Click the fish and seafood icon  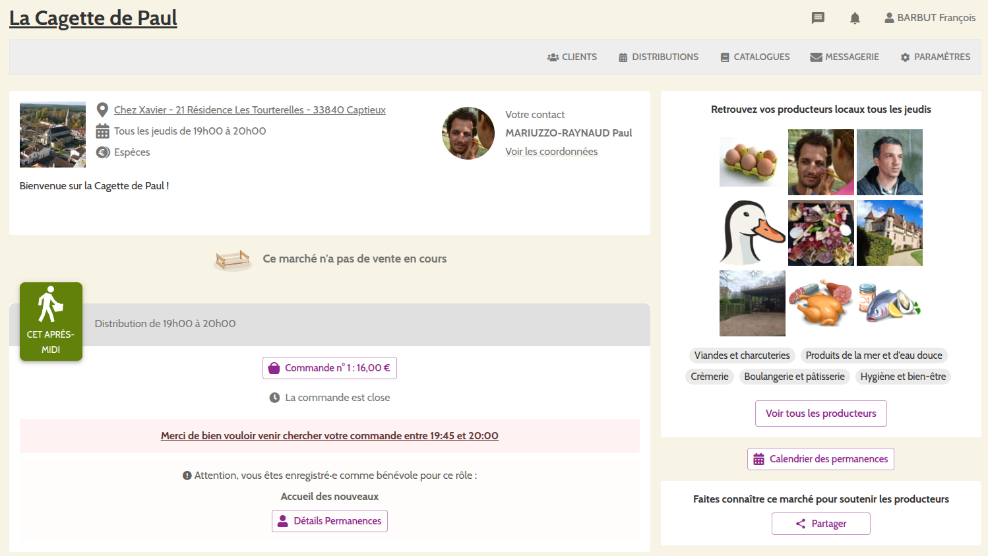[889, 303]
